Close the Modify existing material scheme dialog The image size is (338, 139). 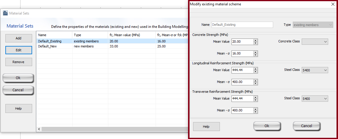pyautogui.click(x=333, y=4)
